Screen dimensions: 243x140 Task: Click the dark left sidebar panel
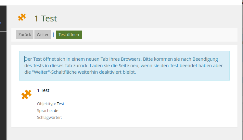(3, 81)
